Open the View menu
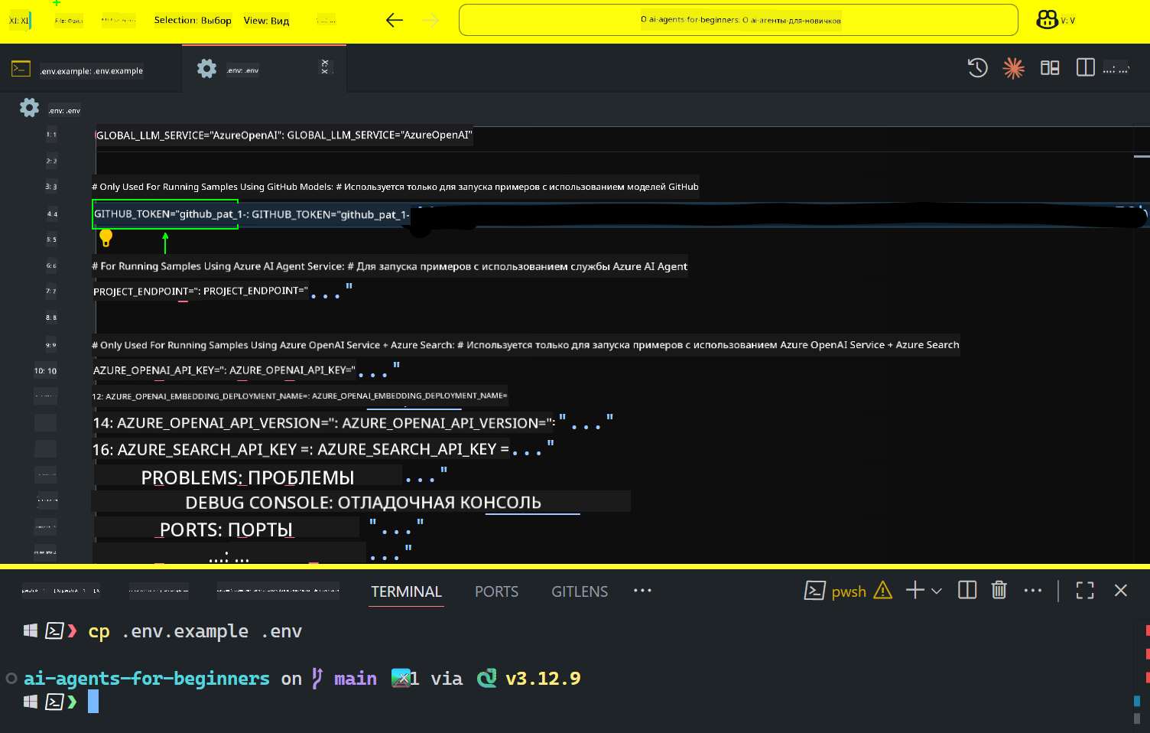Image resolution: width=1150 pixels, height=733 pixels. click(x=266, y=21)
